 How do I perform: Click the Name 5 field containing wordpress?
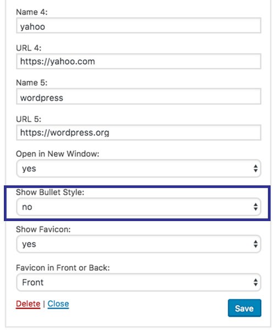click(x=139, y=96)
